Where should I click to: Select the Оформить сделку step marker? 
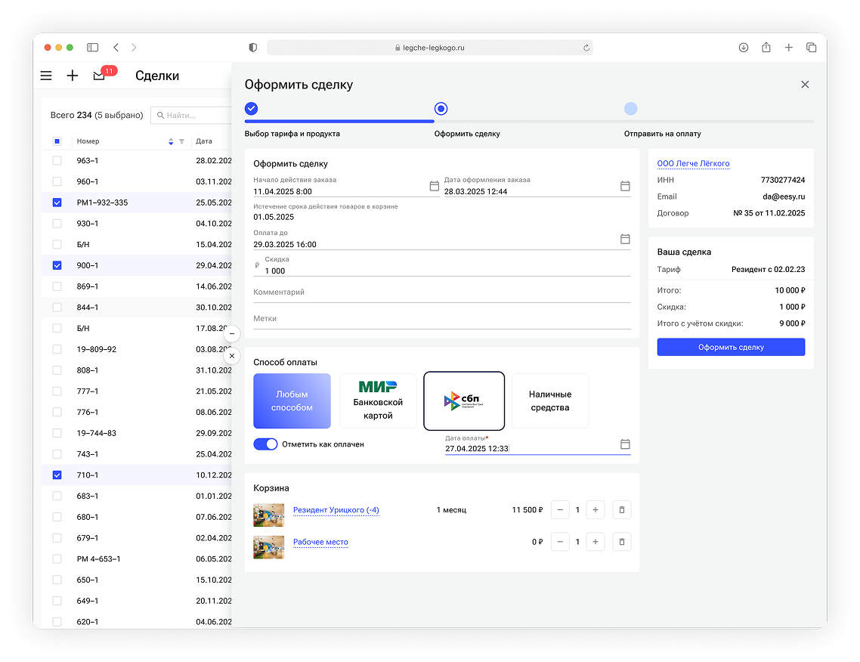point(441,109)
